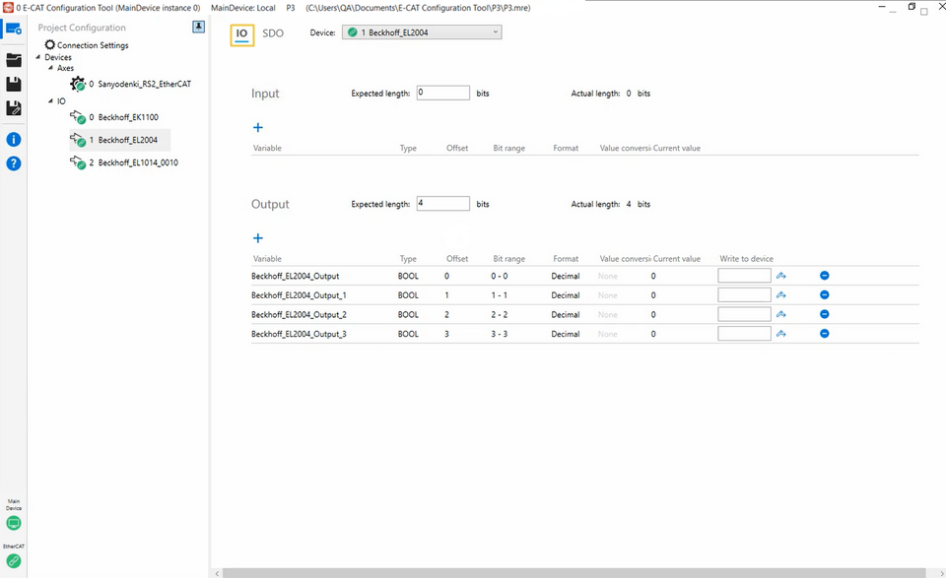946x578 pixels.
Task: Collapse the Axes tree node
Action: (x=51, y=69)
